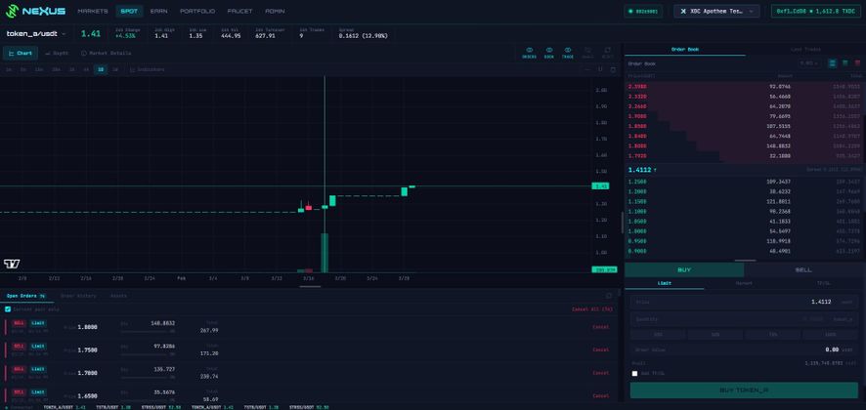Switch to the Depth view tab
Screen dimensions: 866x410
click(x=57, y=54)
